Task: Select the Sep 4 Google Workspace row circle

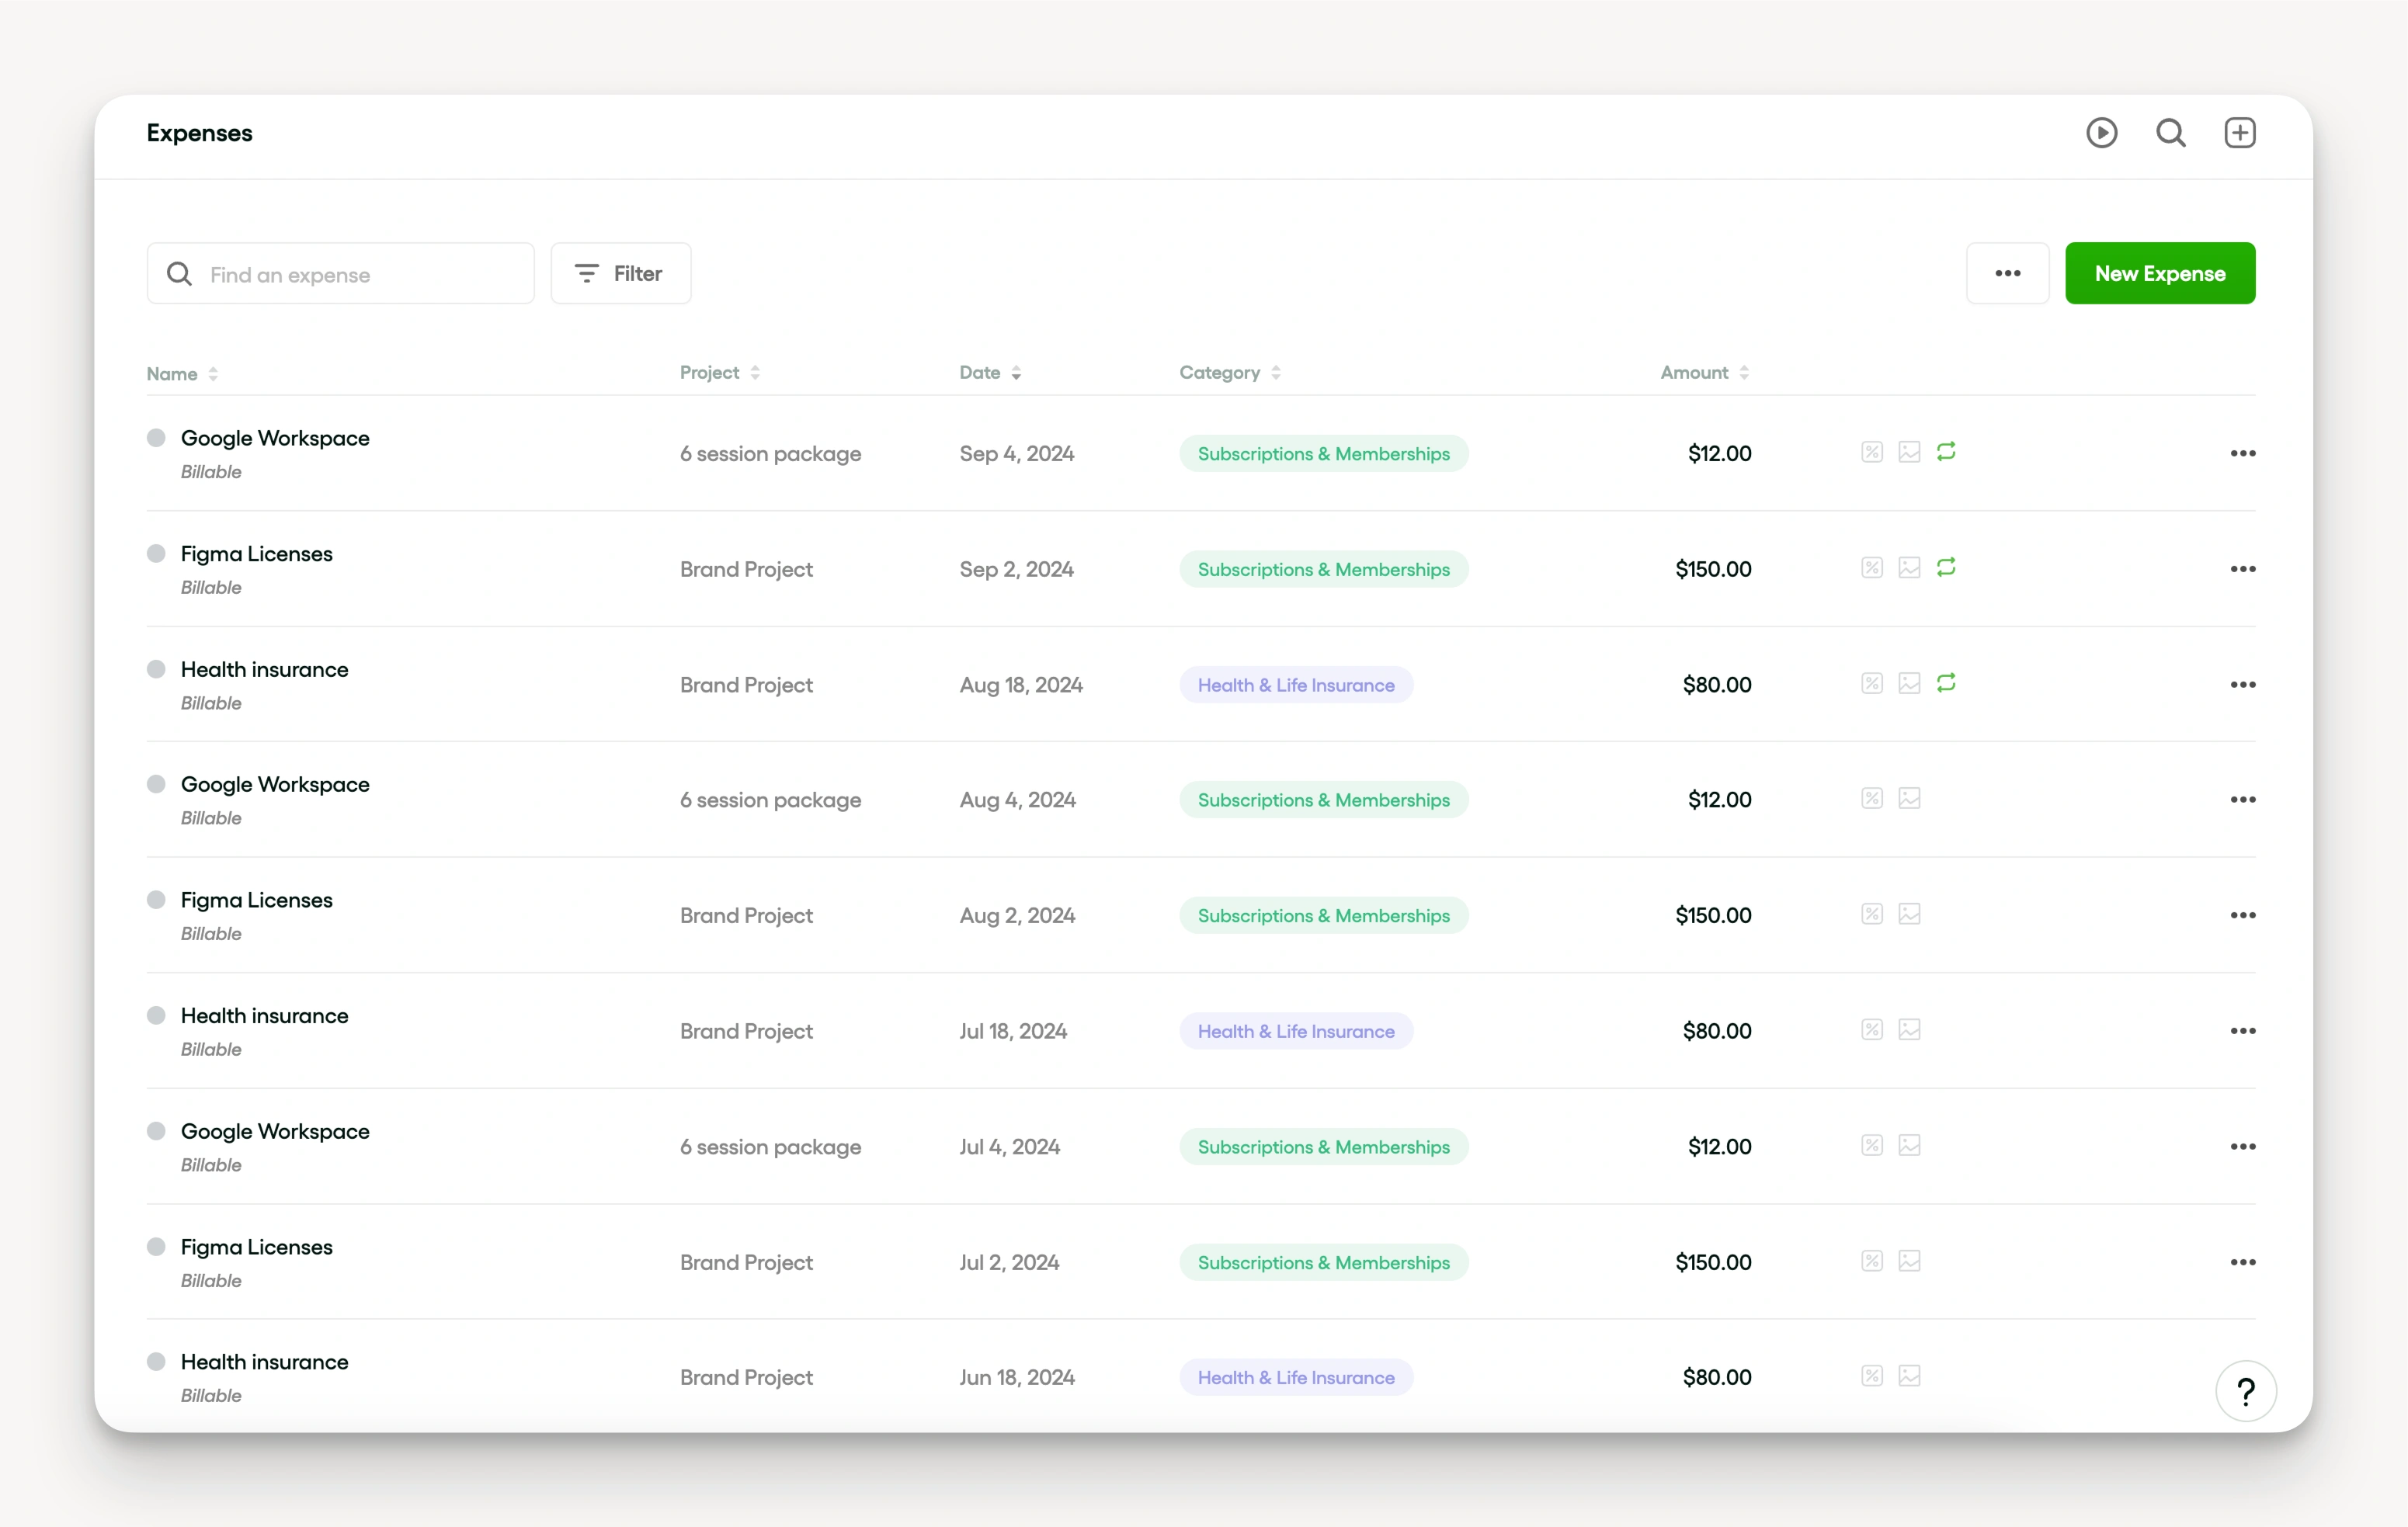Action: pos(156,438)
